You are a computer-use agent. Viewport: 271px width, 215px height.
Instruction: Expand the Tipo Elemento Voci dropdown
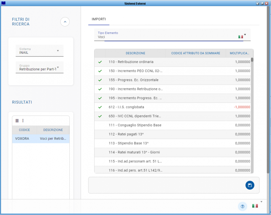[245, 35]
